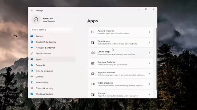The height and width of the screenshot is (110, 197).
Task: Click the Default apps icon
Action: click(93, 42)
